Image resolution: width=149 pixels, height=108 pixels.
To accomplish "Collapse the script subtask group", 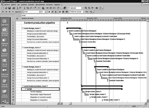I will coord(26,89).
